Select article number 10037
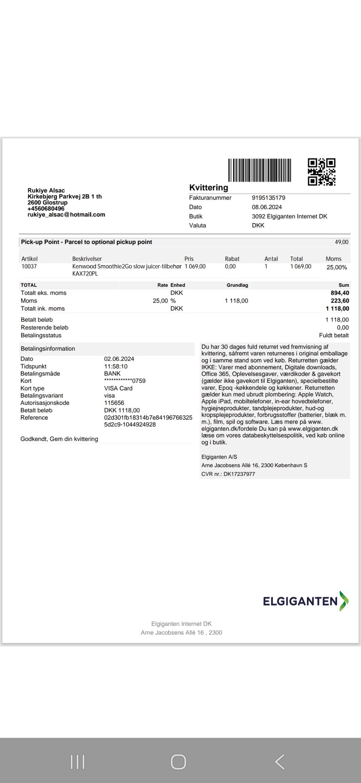 coord(29,267)
